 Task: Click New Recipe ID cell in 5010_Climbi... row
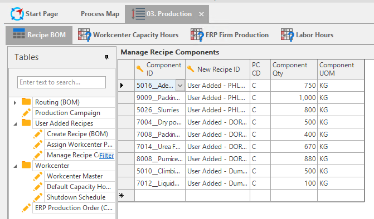tap(217, 171)
